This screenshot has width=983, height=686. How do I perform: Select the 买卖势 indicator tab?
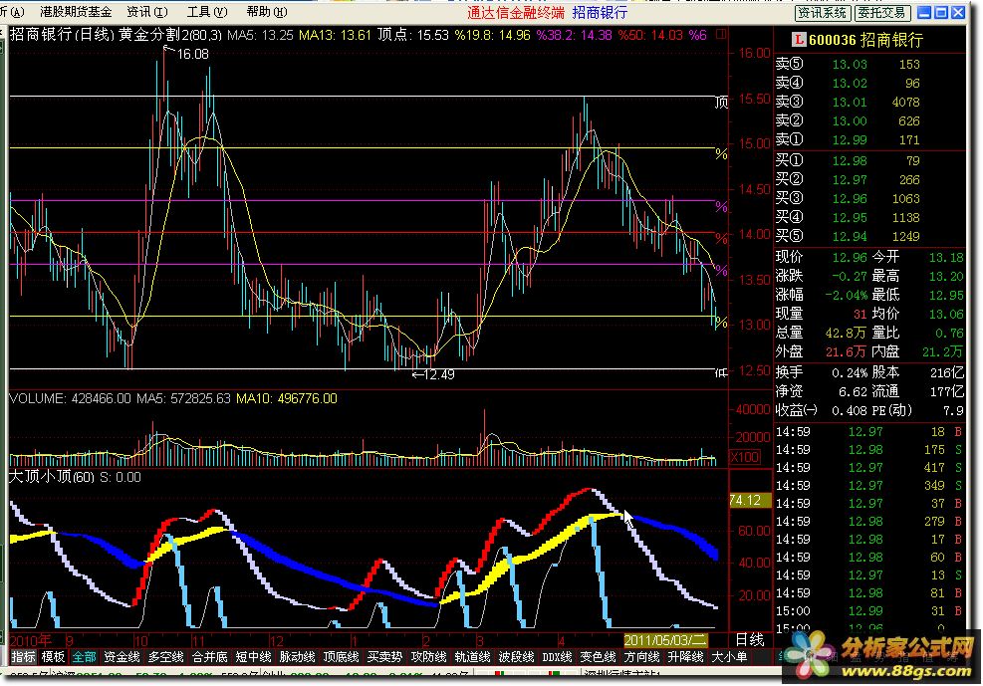coord(384,657)
